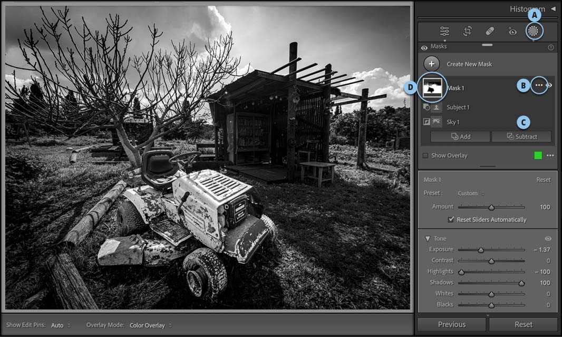The width and height of the screenshot is (562, 337).
Task: Click the Highlights value -100
Action: (542, 272)
